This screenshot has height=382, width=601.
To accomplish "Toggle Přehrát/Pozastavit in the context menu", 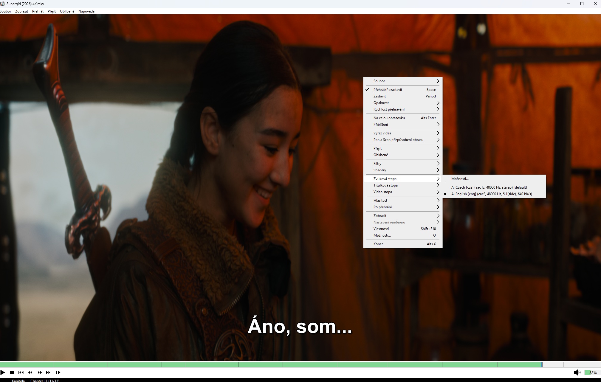I will [403, 90].
